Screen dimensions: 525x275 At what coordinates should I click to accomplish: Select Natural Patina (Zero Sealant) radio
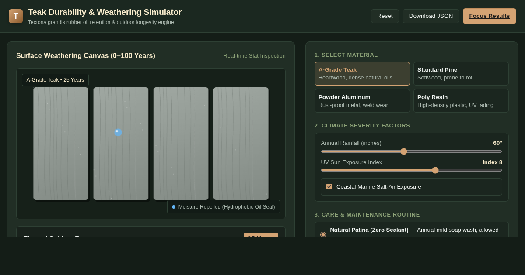coord(323,234)
